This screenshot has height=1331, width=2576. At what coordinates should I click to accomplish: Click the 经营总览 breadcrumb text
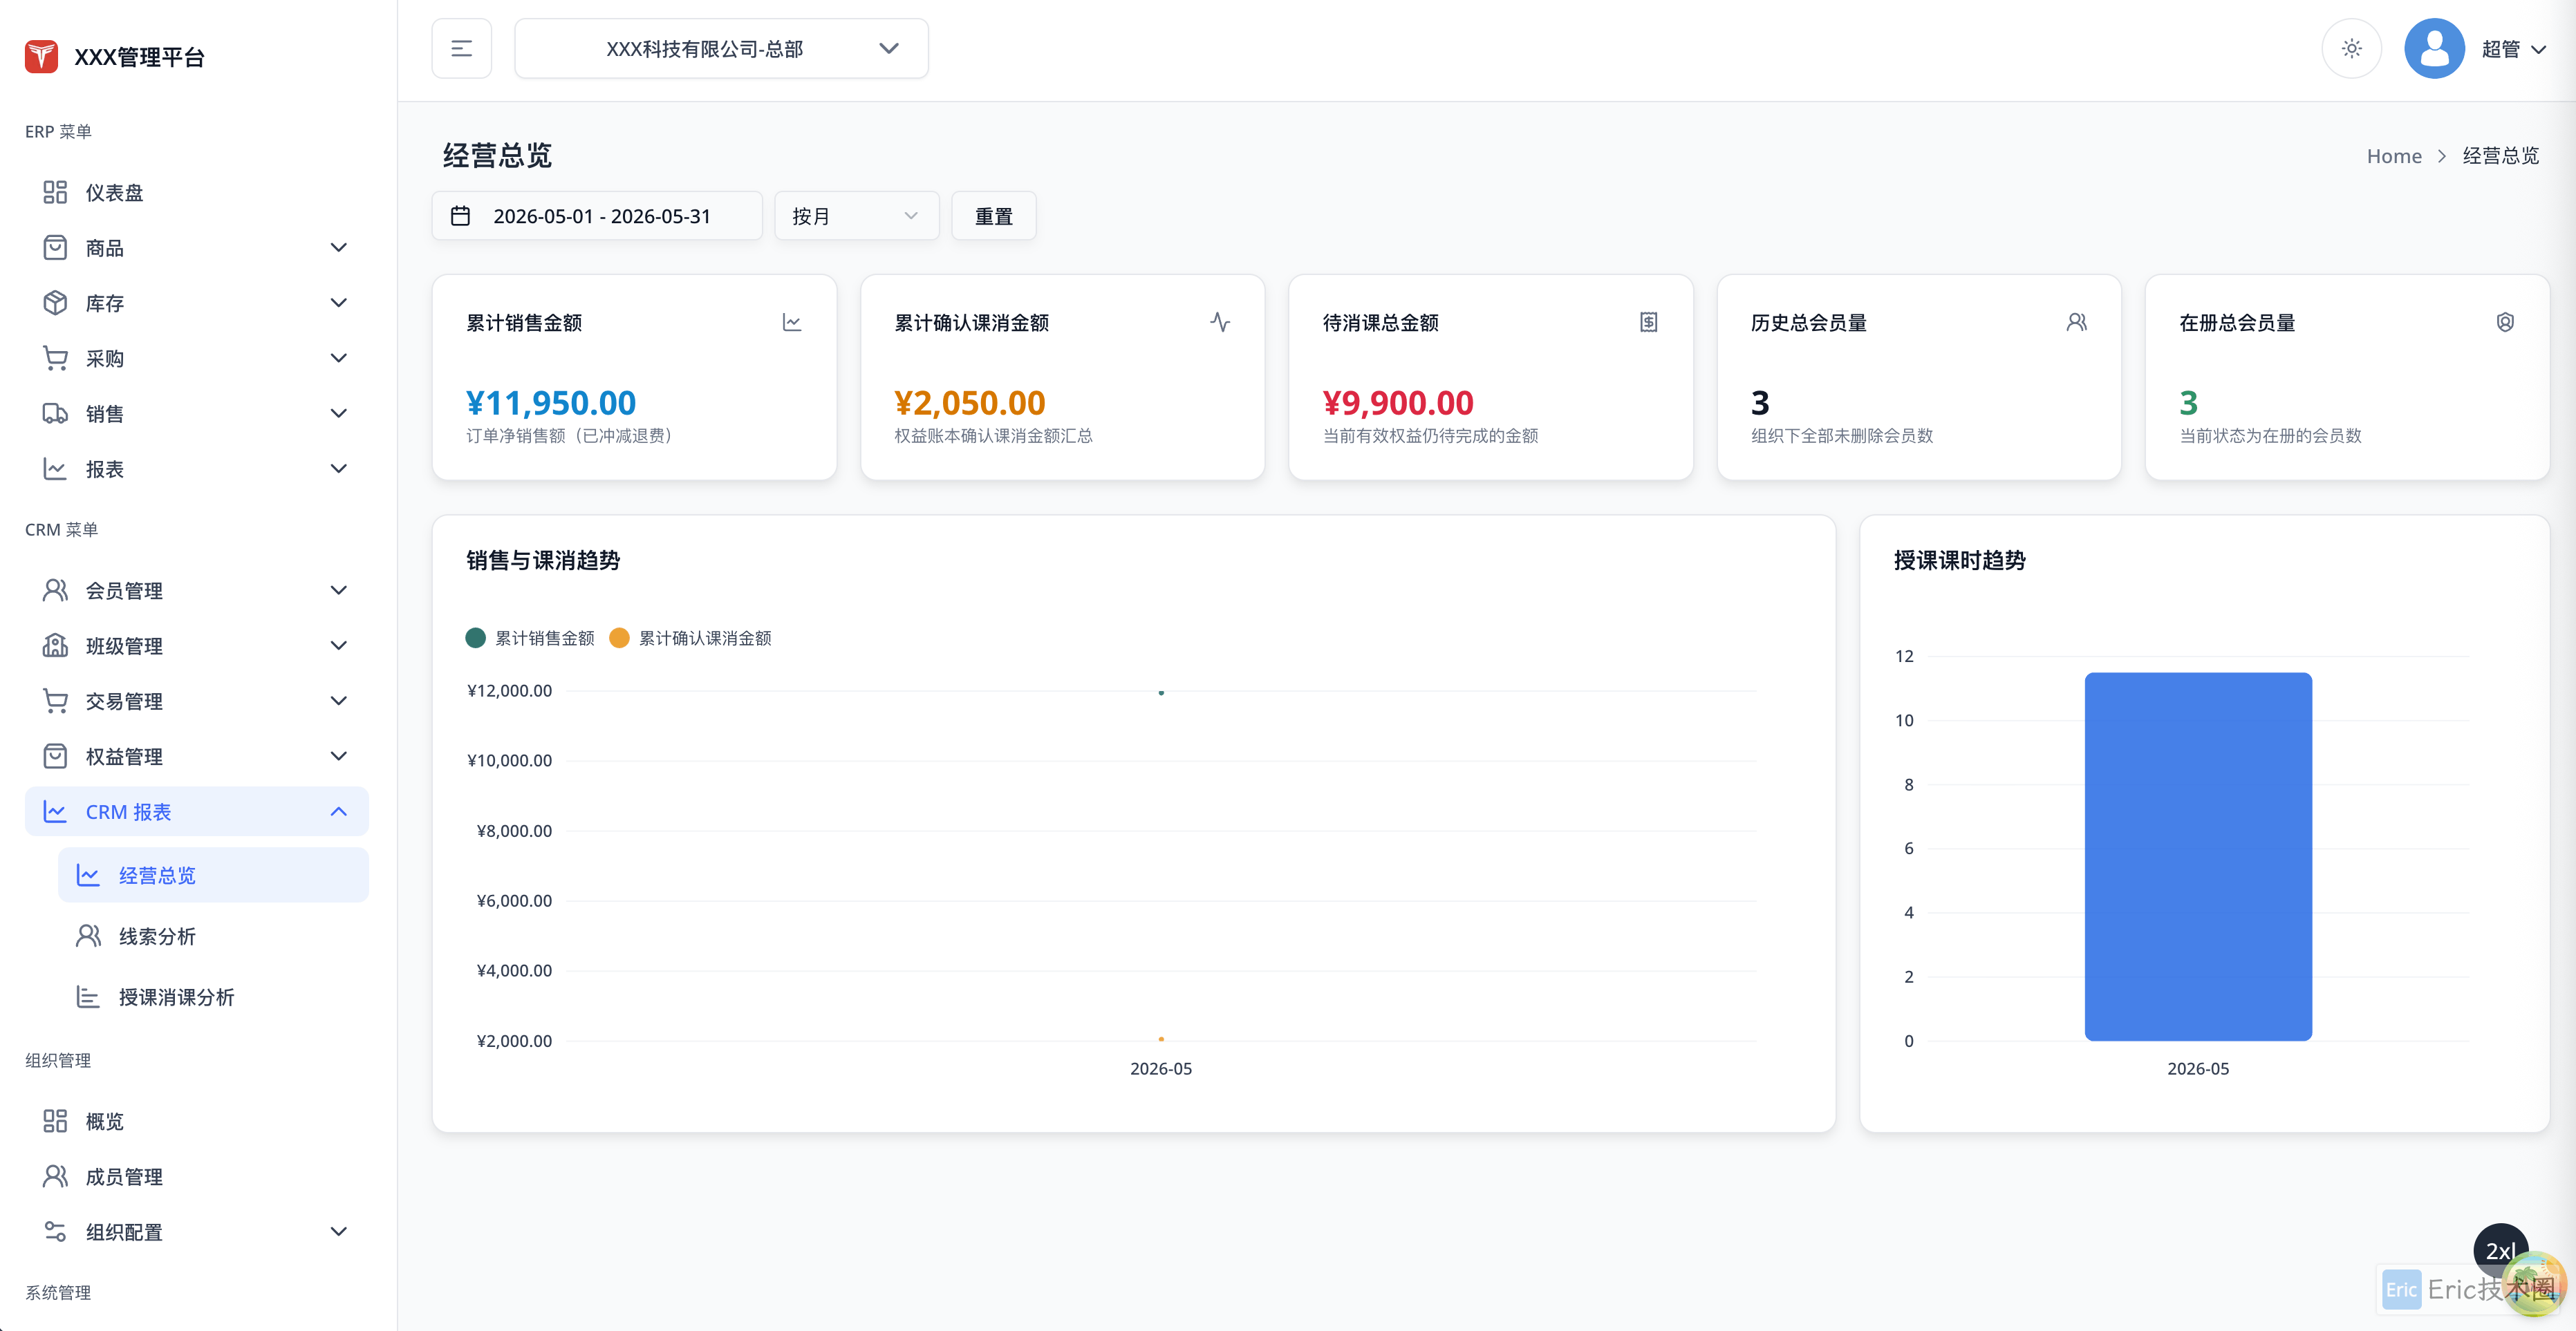click(2500, 156)
